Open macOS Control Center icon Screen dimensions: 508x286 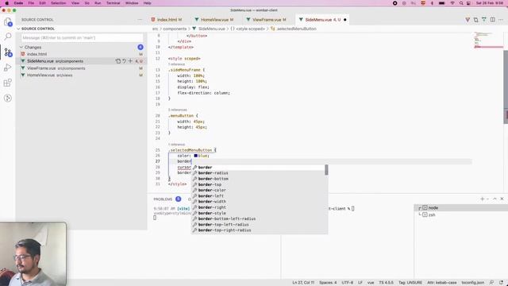pyautogui.click(x=468, y=3)
